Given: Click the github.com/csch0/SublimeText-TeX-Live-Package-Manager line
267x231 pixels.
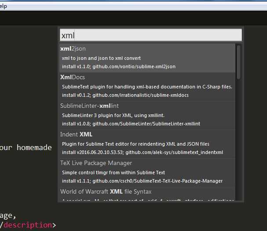Looking at the screenshot, I should [143, 181].
